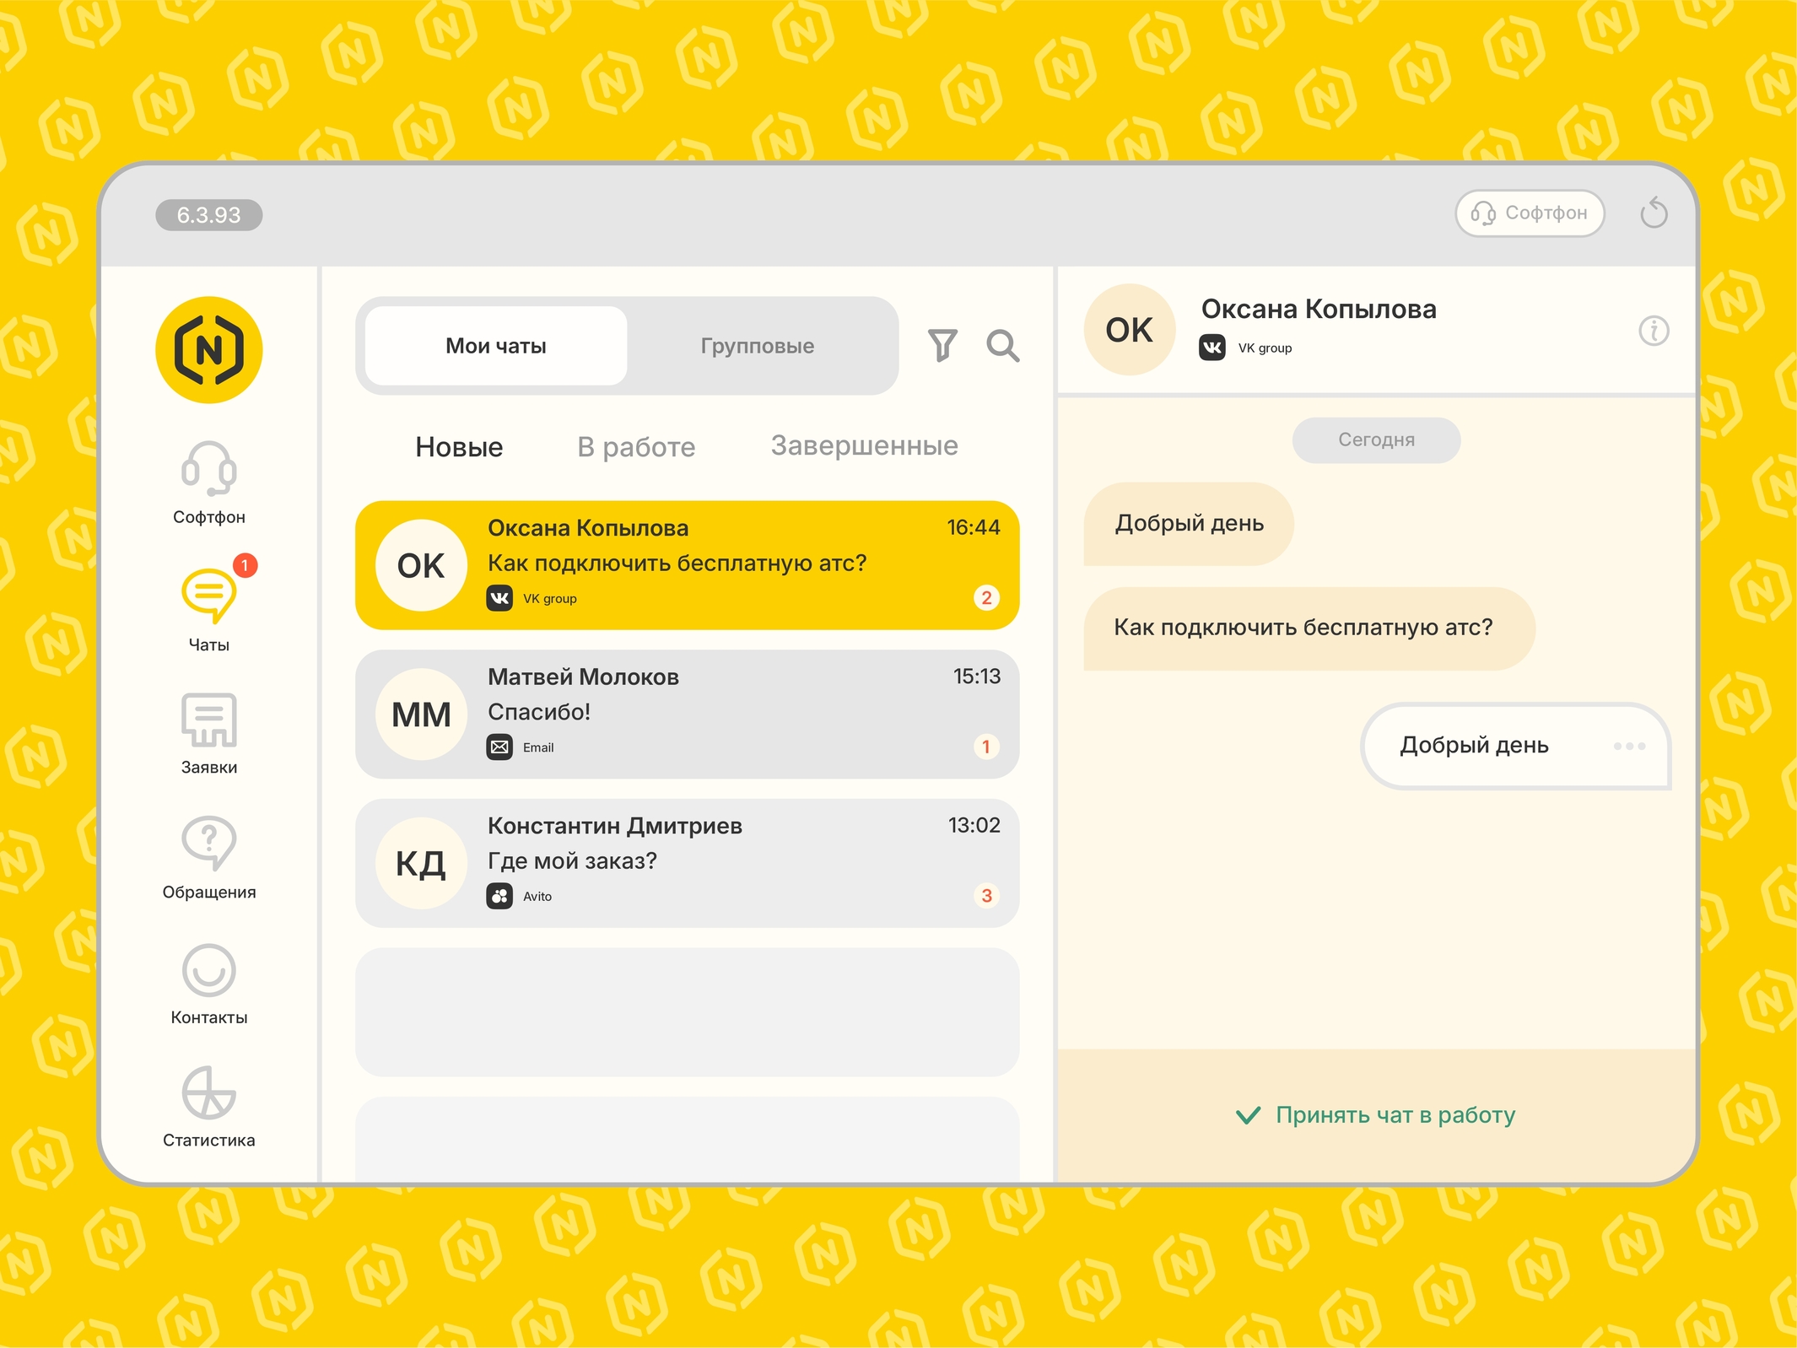Open the Контакты smiley icon
Viewport: 1797px width, 1348px height.
(209, 970)
